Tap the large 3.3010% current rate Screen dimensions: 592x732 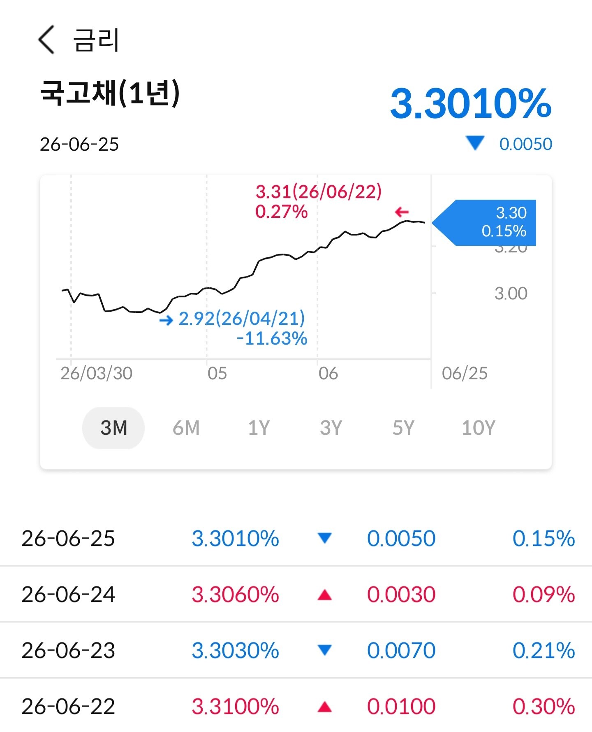[471, 103]
